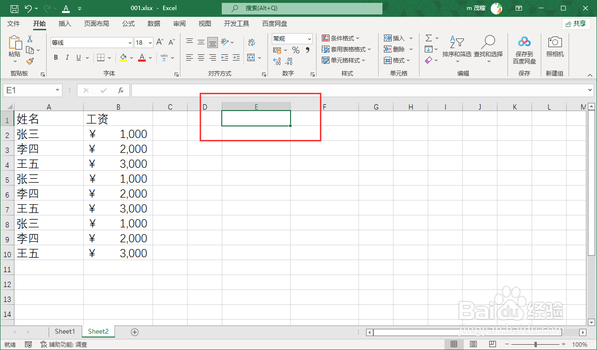The height and width of the screenshot is (350, 597).
Task: Click the search box 搜索(Alt+Q)
Action: pos(302,8)
